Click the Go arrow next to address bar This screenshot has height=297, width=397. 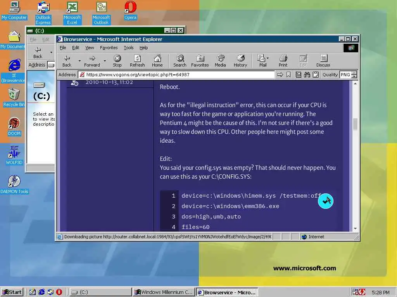coord(280,75)
